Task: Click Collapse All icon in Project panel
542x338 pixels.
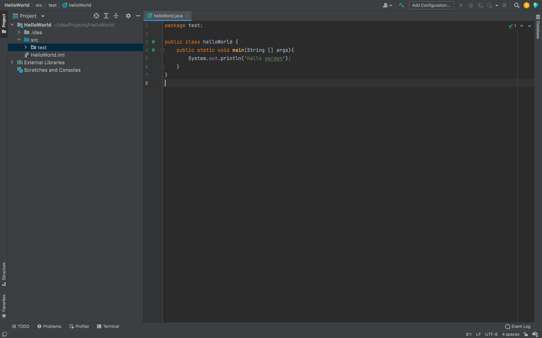Action: pos(116,16)
